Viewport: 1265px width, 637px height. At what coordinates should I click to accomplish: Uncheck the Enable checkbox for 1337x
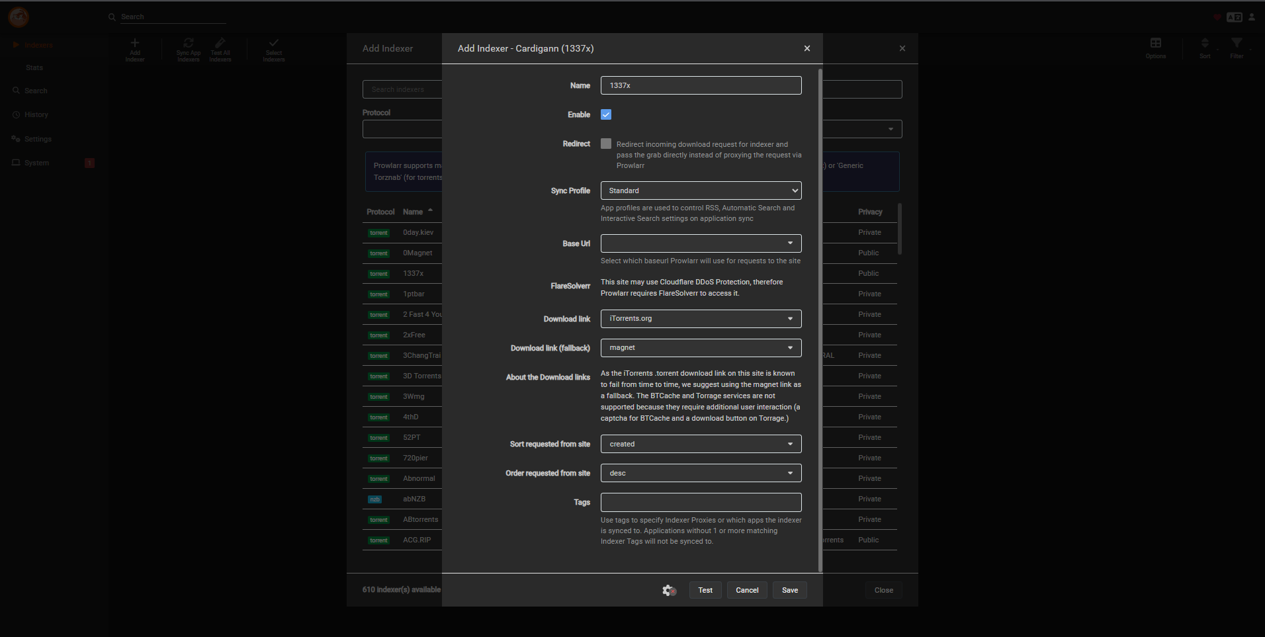pyautogui.click(x=605, y=114)
